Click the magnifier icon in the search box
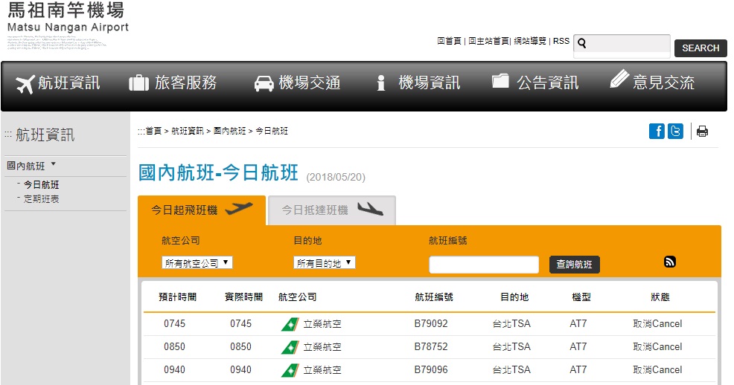 582,43
